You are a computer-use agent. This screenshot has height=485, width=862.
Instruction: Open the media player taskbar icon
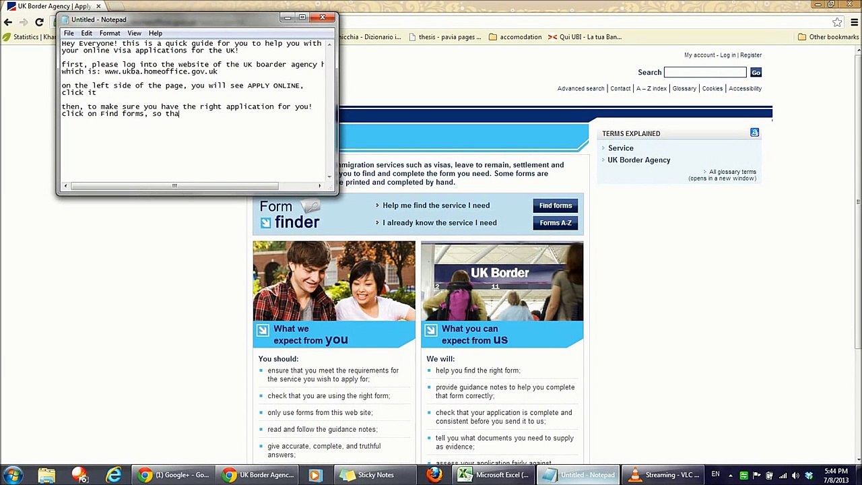[314, 475]
